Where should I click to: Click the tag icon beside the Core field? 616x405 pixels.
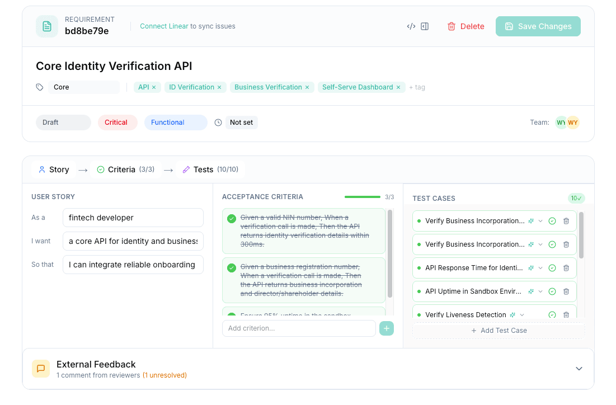pyautogui.click(x=39, y=87)
